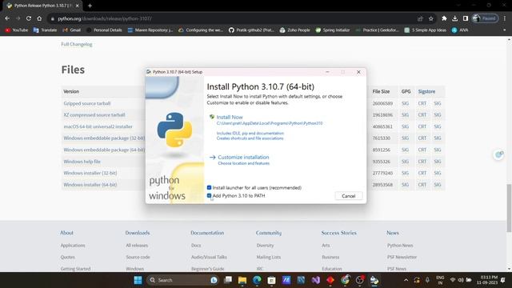Open Windows Start menu

(138, 280)
